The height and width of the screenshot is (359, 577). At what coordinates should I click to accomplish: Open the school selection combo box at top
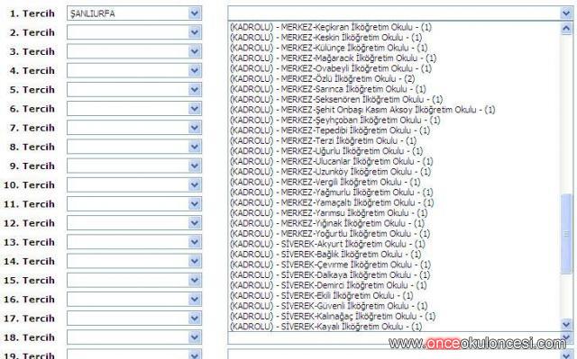point(400,13)
